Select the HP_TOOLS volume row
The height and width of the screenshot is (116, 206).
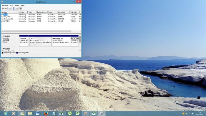point(41,17)
